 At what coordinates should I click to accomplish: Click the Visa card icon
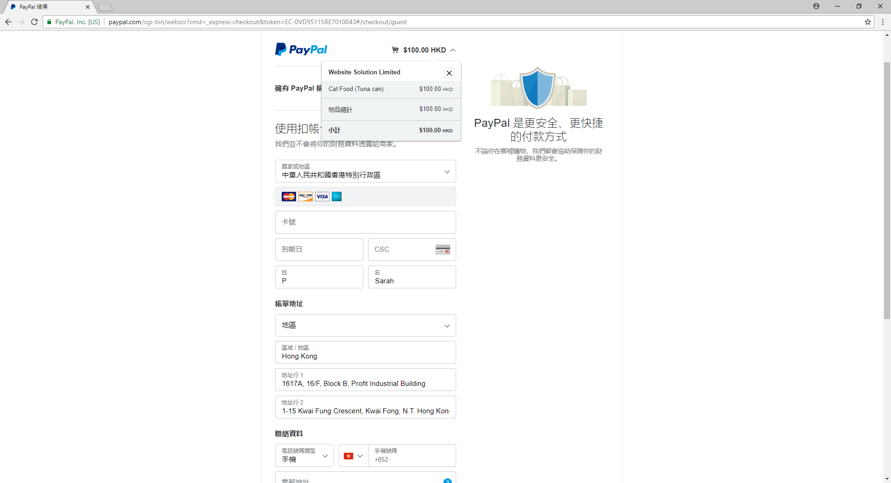pos(322,196)
